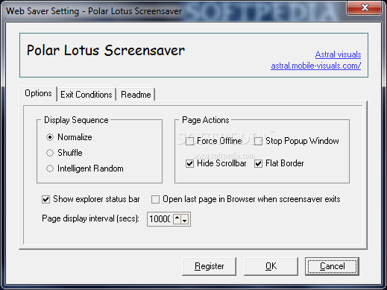Increase page display interval with up arrow
This screenshot has width=387, height=290.
coord(177,219)
